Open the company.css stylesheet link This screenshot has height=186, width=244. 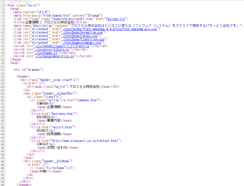(82, 43)
